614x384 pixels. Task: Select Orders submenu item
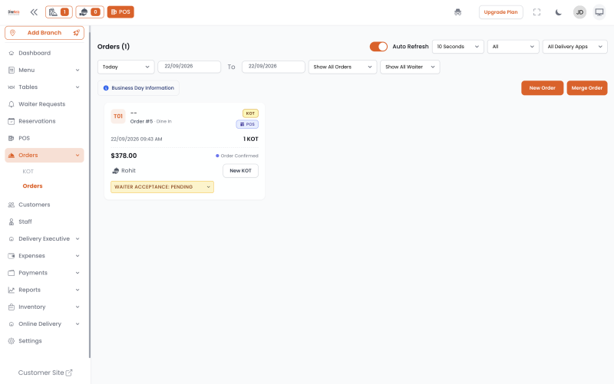tap(32, 186)
